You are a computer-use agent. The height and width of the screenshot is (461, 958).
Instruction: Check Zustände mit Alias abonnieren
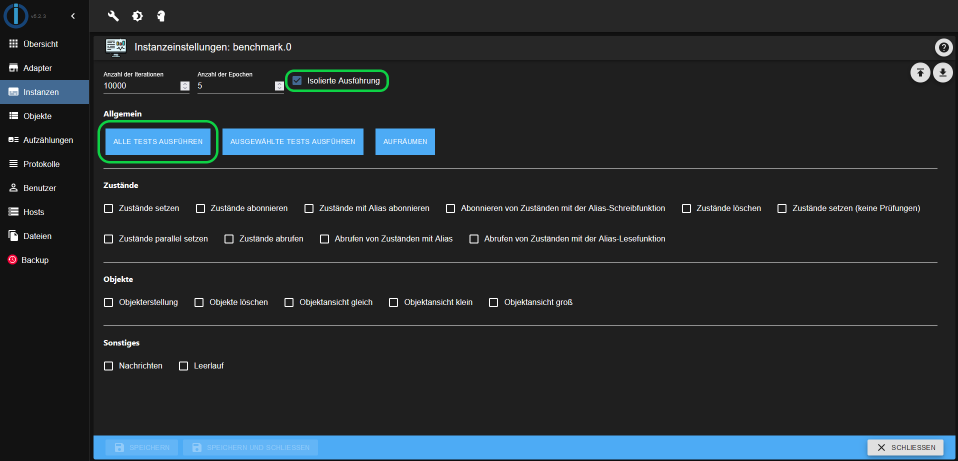pos(309,208)
